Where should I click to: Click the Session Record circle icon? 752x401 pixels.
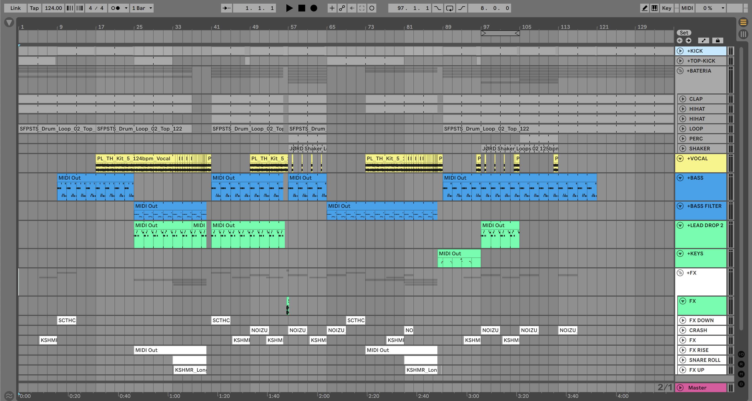click(x=372, y=8)
